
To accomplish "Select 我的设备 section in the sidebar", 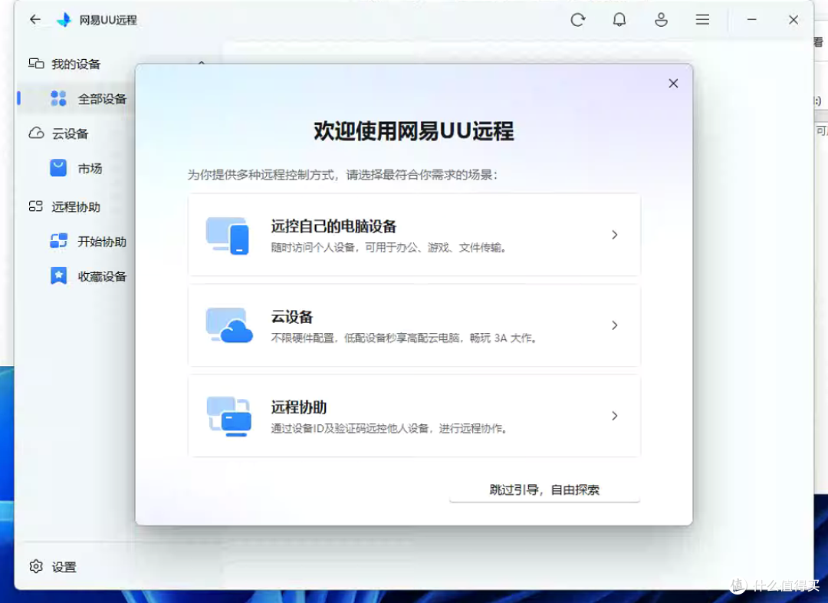I will click(76, 64).
